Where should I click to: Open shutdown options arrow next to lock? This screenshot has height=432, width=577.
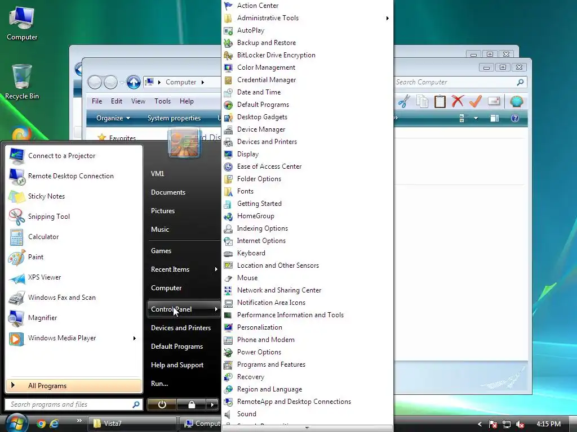[212, 404]
